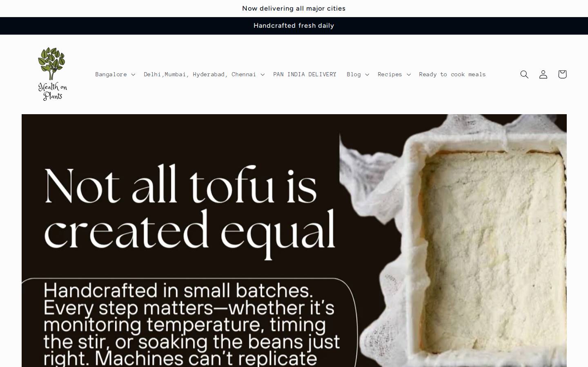Open the account login icon
The height and width of the screenshot is (367, 588).
[543, 74]
